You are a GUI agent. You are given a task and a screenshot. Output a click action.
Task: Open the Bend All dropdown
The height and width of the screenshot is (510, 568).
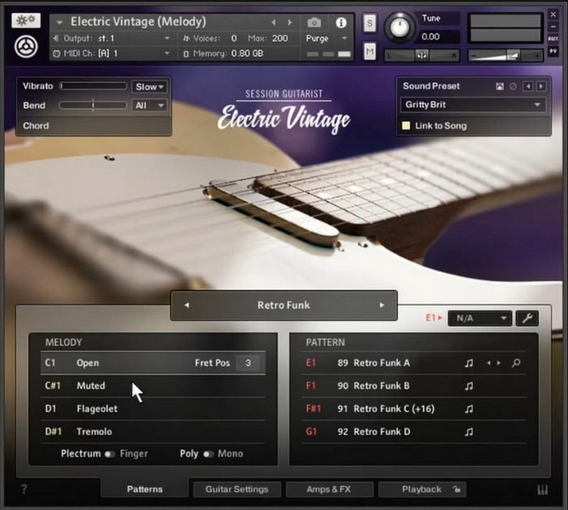click(149, 105)
